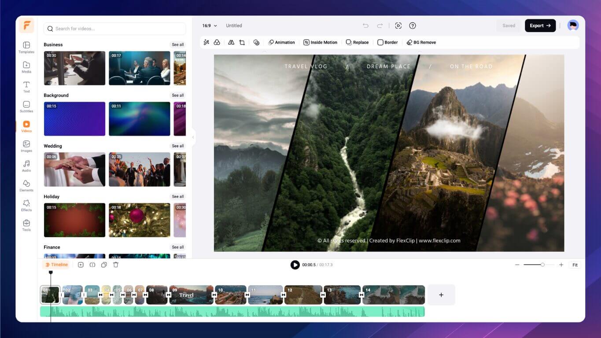Image resolution: width=601 pixels, height=338 pixels.
Task: Open the help question mark icon
Action: [413, 26]
